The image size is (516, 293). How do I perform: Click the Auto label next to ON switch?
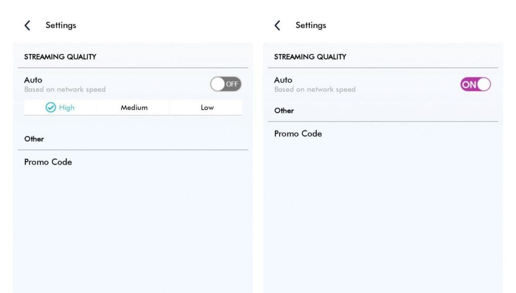[284, 80]
